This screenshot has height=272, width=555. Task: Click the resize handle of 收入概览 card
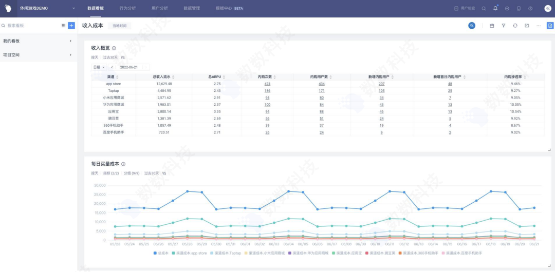coord(549,150)
